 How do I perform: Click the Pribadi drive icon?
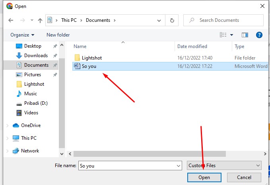tap(19, 104)
